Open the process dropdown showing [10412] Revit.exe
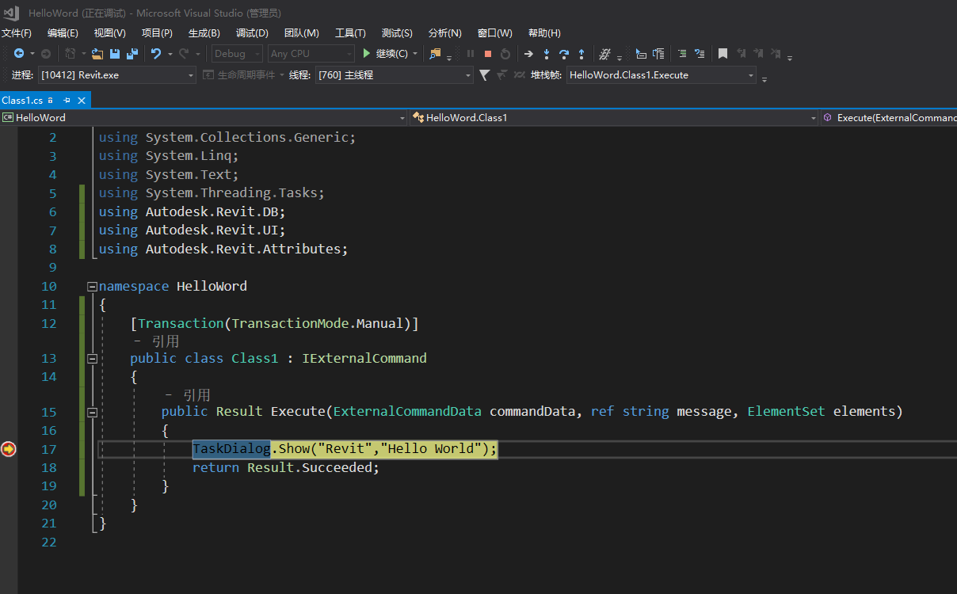This screenshot has width=957, height=594. pyautogui.click(x=116, y=75)
